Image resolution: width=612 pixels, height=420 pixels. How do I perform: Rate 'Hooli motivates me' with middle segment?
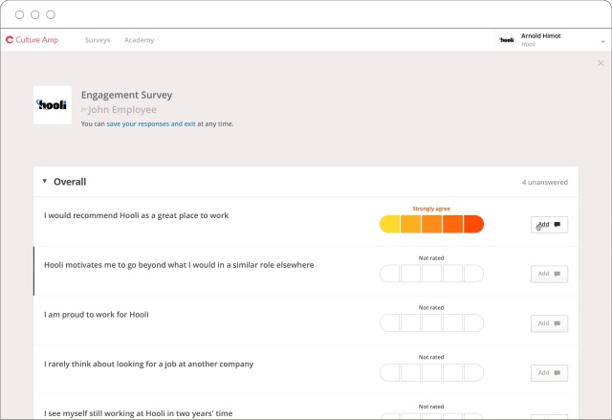431,274
